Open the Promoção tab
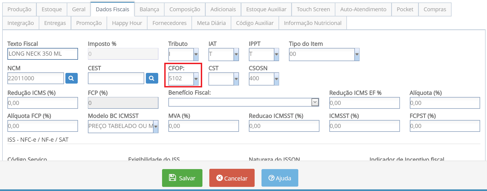The image size is (487, 191). pyautogui.click(x=89, y=23)
